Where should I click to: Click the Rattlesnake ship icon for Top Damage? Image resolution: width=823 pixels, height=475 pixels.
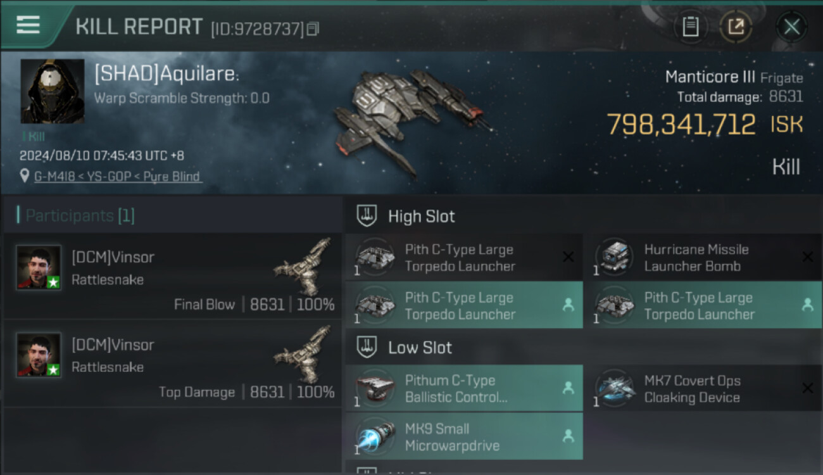pyautogui.click(x=304, y=353)
